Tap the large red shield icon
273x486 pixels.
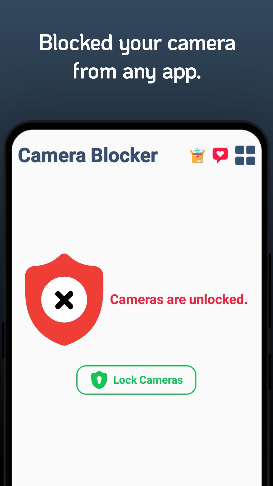(64, 299)
